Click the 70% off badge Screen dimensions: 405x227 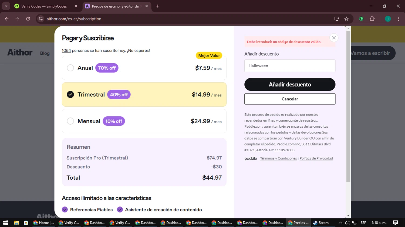(x=107, y=68)
